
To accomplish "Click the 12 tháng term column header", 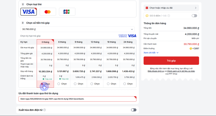I will 95,42.
